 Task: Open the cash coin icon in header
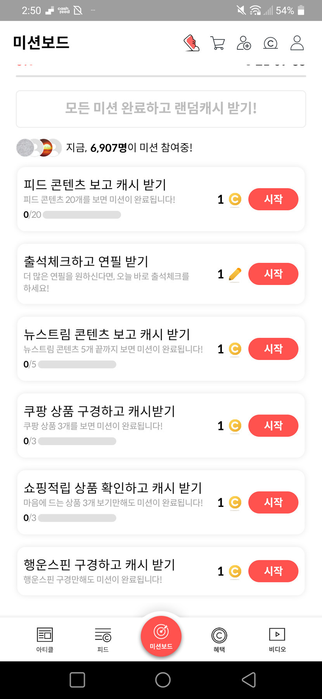tap(270, 43)
